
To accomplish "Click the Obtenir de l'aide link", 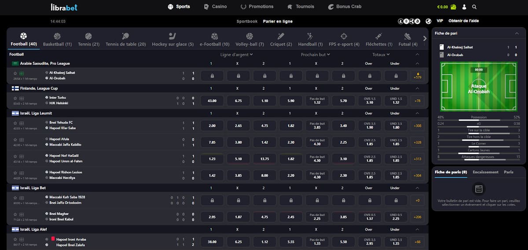I will coord(463,21).
